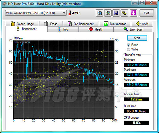Click inside the benchmark graph area
Screen dimensions: 159x133
click(x=64, y=79)
